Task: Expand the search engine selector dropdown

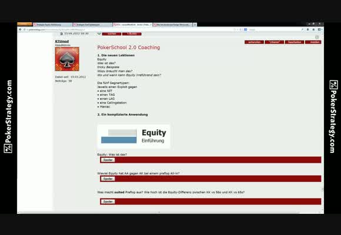Action: [246, 29]
